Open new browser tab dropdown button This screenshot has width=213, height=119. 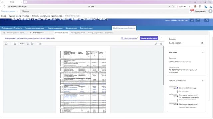click(x=25, y=2)
